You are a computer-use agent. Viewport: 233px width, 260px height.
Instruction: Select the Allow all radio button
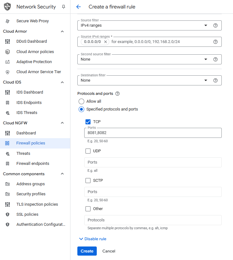pos(81,101)
